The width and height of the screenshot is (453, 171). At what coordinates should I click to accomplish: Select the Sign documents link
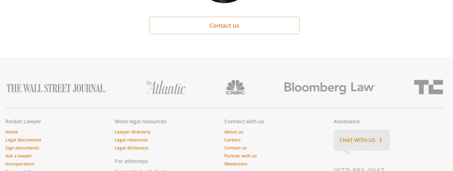22,148
